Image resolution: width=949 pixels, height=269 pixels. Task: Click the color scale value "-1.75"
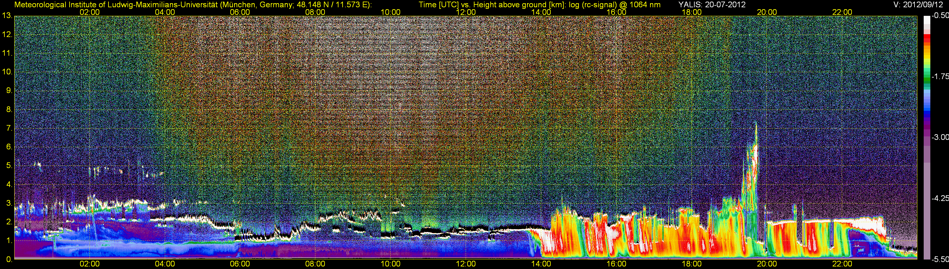coord(940,77)
